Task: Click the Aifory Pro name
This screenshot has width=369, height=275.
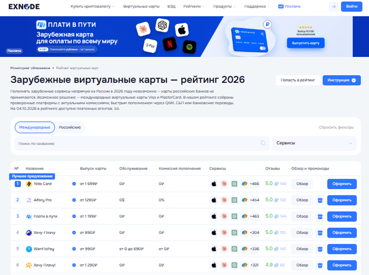Action: tap(43, 200)
